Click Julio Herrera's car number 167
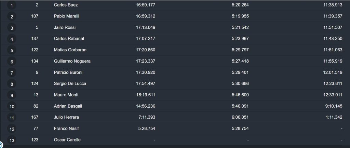350x148 pixels. click(x=35, y=117)
